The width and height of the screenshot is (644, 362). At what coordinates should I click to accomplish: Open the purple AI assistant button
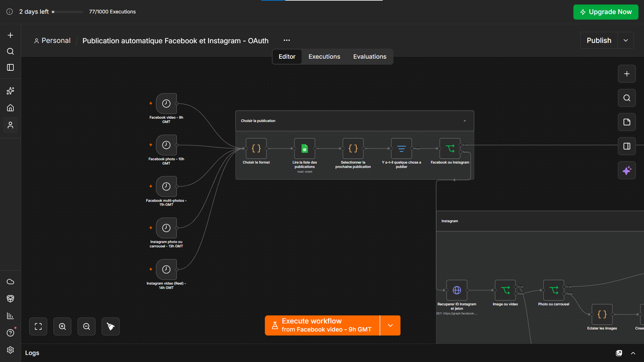click(x=627, y=171)
